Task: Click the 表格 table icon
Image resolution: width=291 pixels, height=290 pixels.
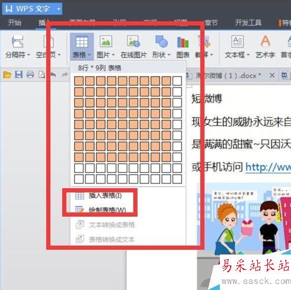Action: click(x=82, y=42)
